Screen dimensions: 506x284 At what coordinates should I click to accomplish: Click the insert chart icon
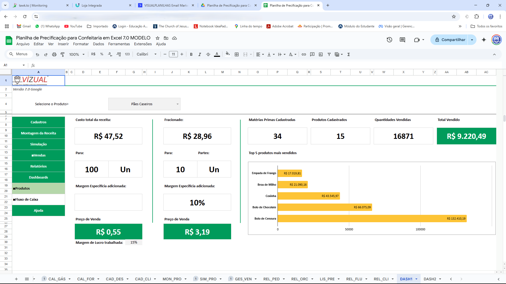pos(321,54)
